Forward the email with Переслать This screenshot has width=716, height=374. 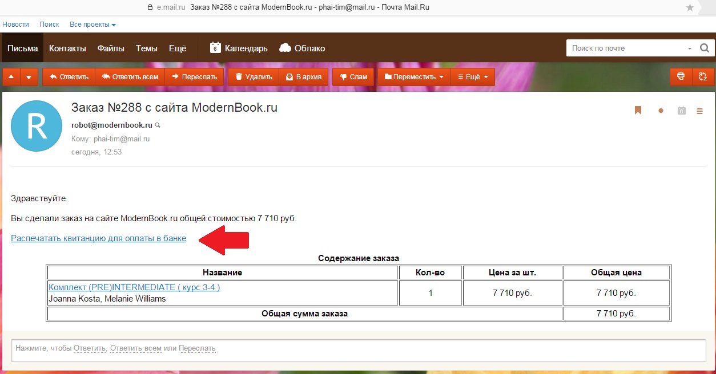click(194, 76)
